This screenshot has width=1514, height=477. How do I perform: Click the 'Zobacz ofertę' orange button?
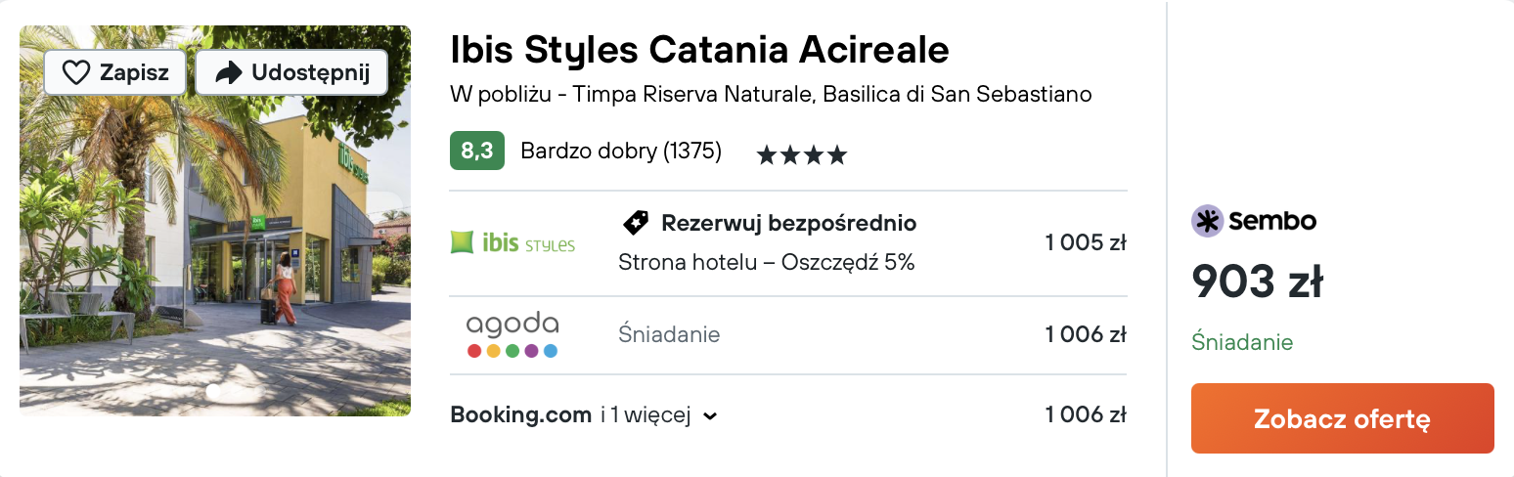pos(1342,418)
